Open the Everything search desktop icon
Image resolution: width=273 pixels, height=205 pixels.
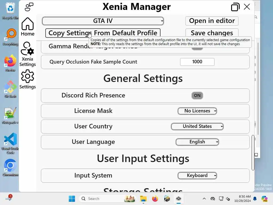click(10, 37)
